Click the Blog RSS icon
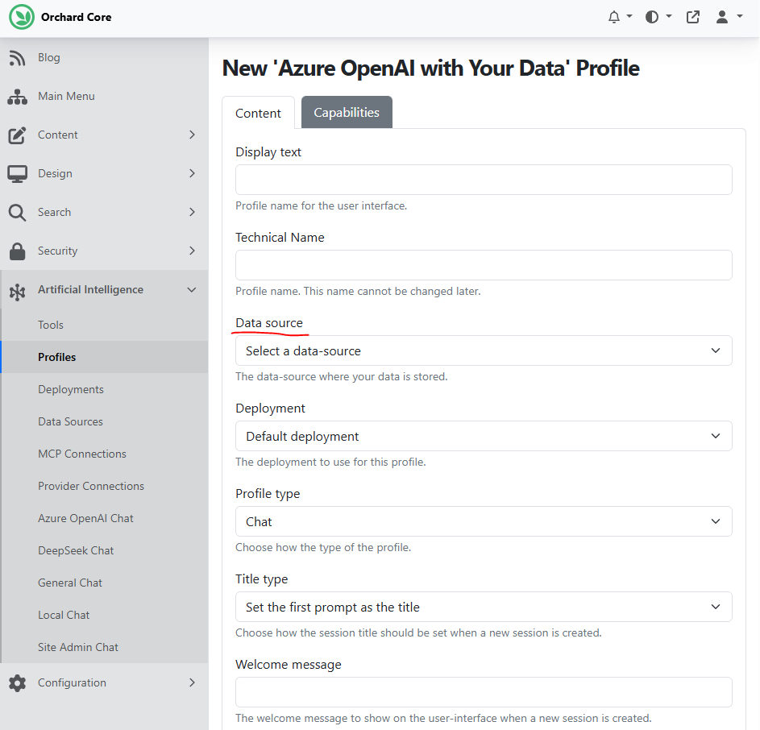Screen dimensions: 760x730 tap(18, 58)
